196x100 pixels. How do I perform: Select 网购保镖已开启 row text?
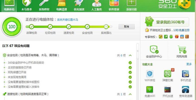[17, 72]
